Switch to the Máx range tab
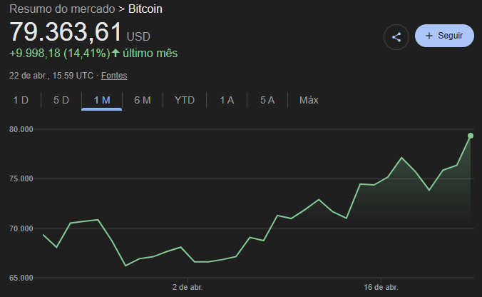 [309, 100]
